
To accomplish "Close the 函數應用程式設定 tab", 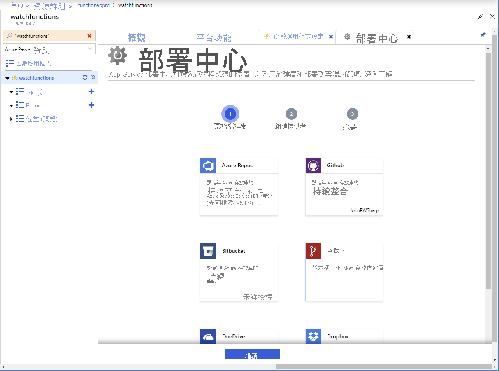I will tap(331, 37).
